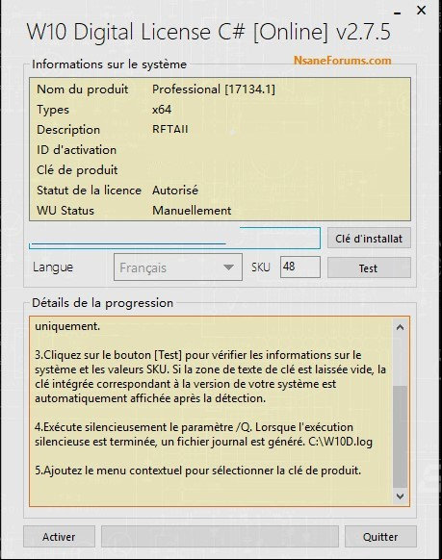Click the 'Informations sur le système' group title
This screenshot has height=560, width=442.
pyautogui.click(x=110, y=64)
